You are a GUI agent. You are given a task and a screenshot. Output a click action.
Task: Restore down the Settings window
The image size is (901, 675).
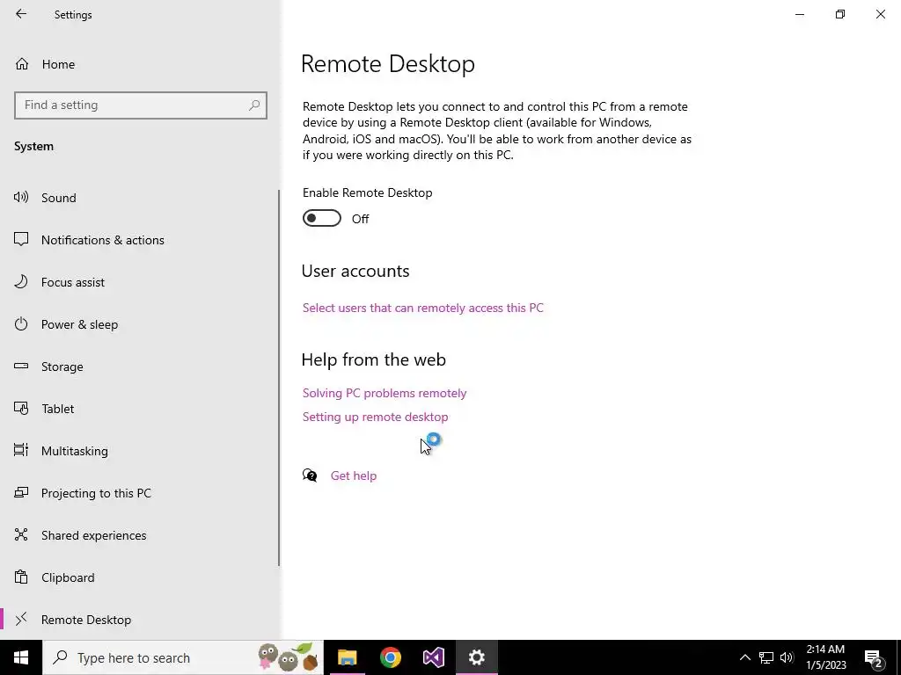pos(840,14)
